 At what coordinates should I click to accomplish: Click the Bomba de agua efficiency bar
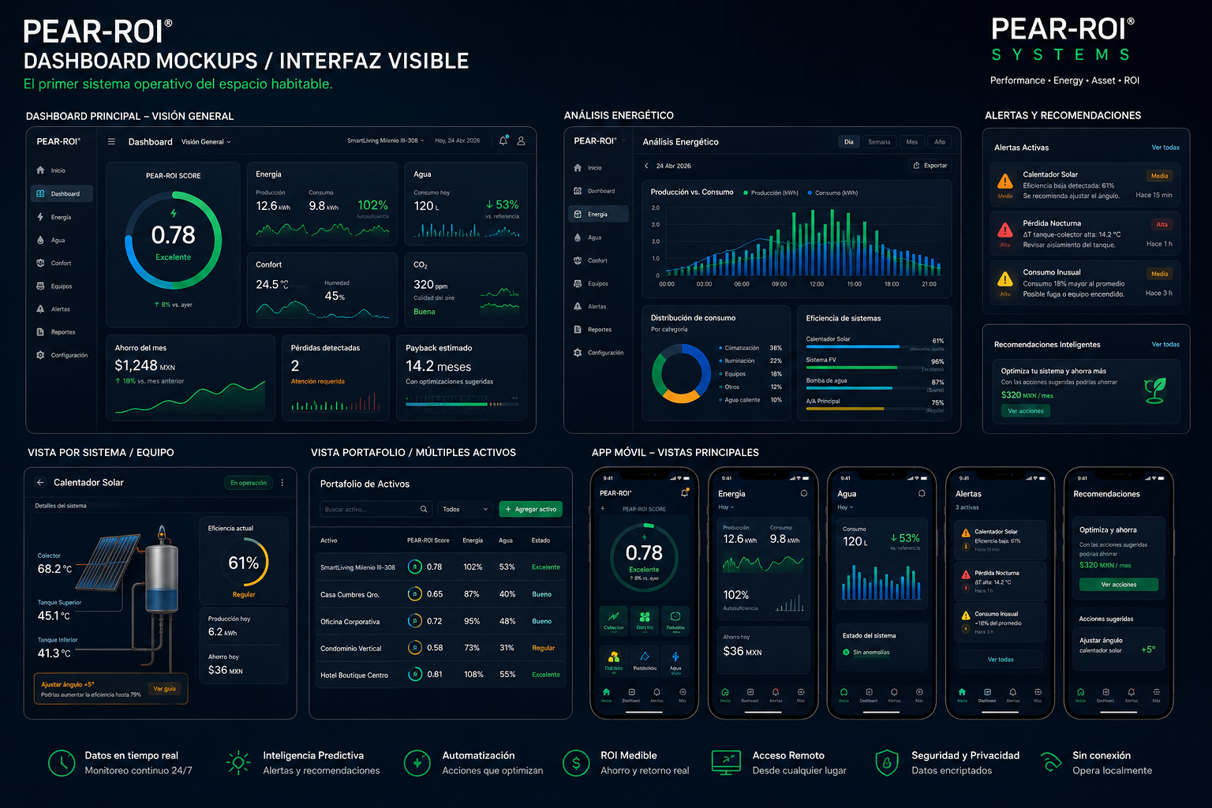tap(874, 387)
